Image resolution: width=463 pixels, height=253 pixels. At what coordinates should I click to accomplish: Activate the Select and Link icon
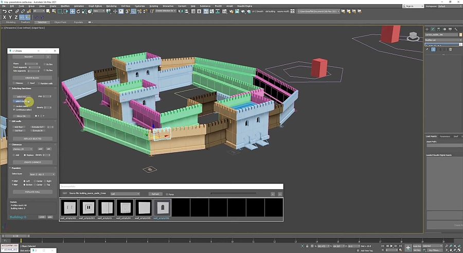click(x=17, y=11)
